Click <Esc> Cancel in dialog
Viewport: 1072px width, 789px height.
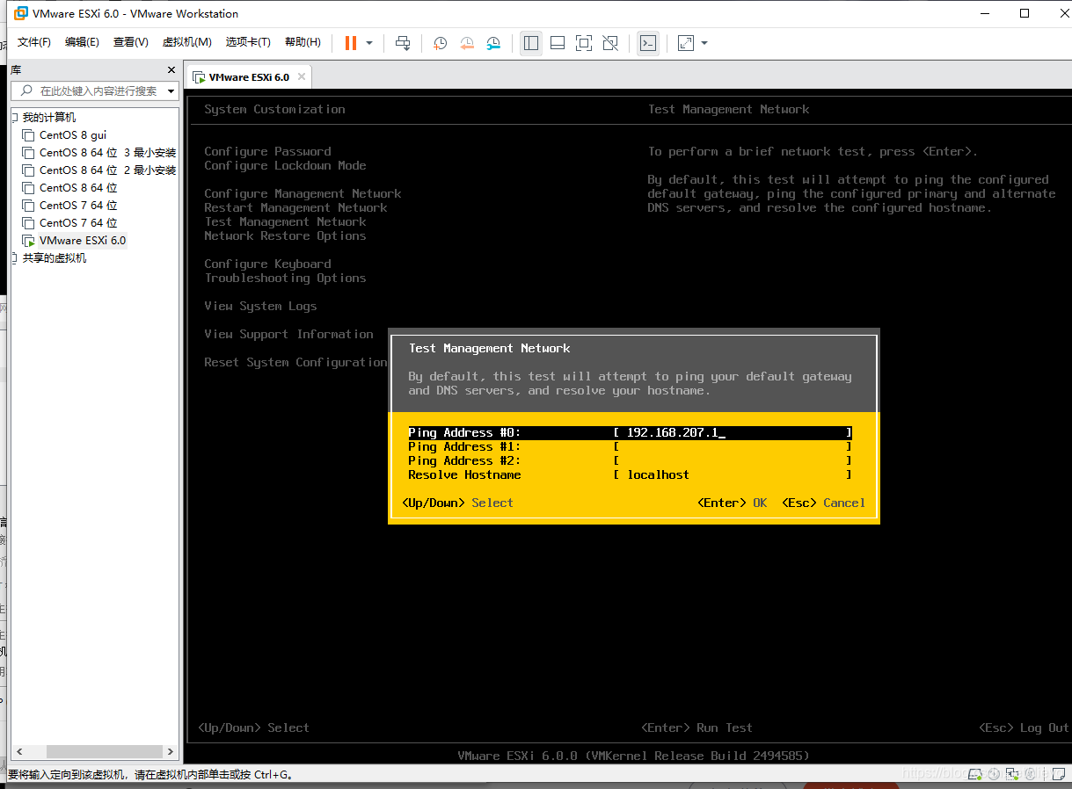pos(823,503)
